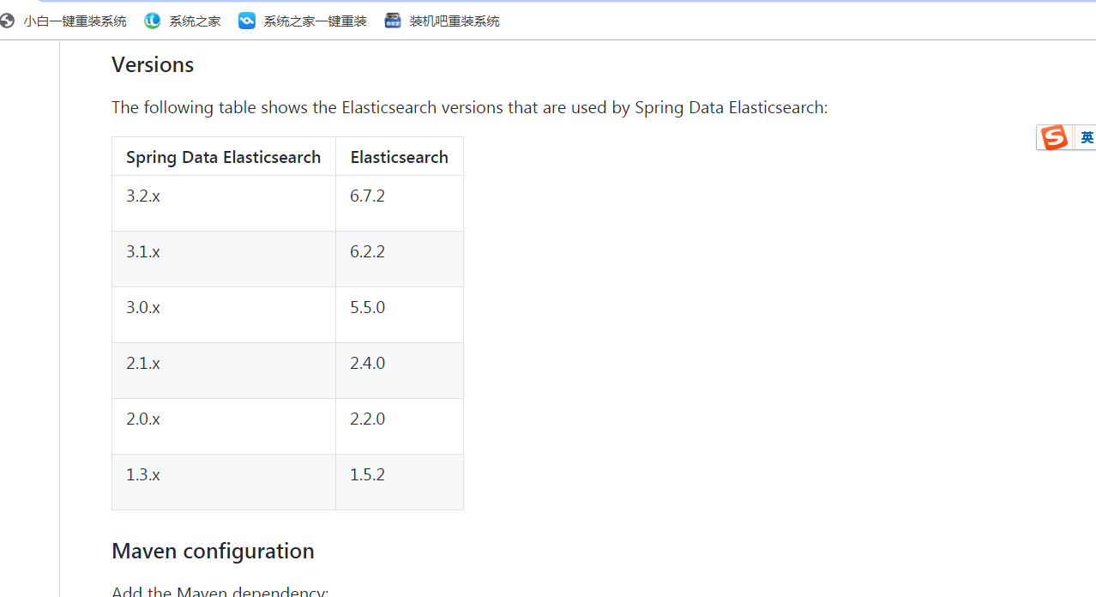Select the 3.0.x version cell
The image size is (1096, 597).
coord(143,308)
